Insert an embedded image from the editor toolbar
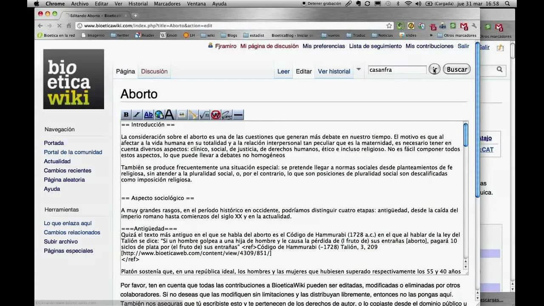Viewport: 544px width, 306px height. click(x=182, y=115)
